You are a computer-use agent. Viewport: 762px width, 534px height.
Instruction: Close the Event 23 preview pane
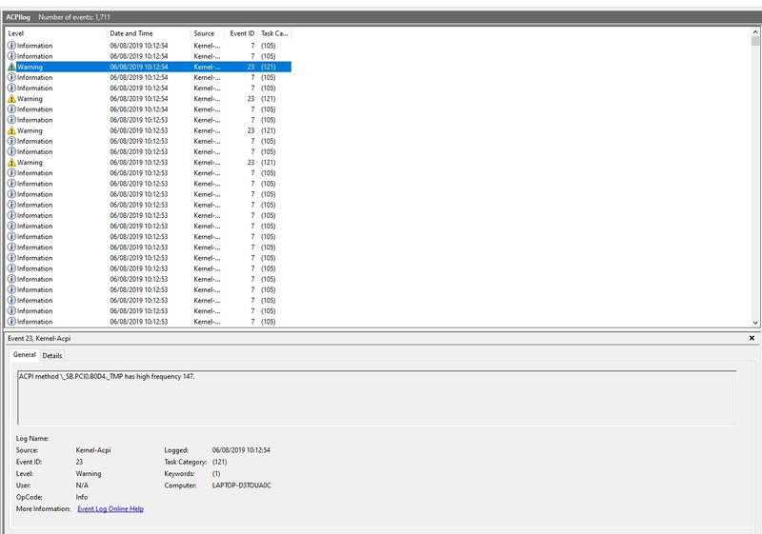pyautogui.click(x=752, y=338)
